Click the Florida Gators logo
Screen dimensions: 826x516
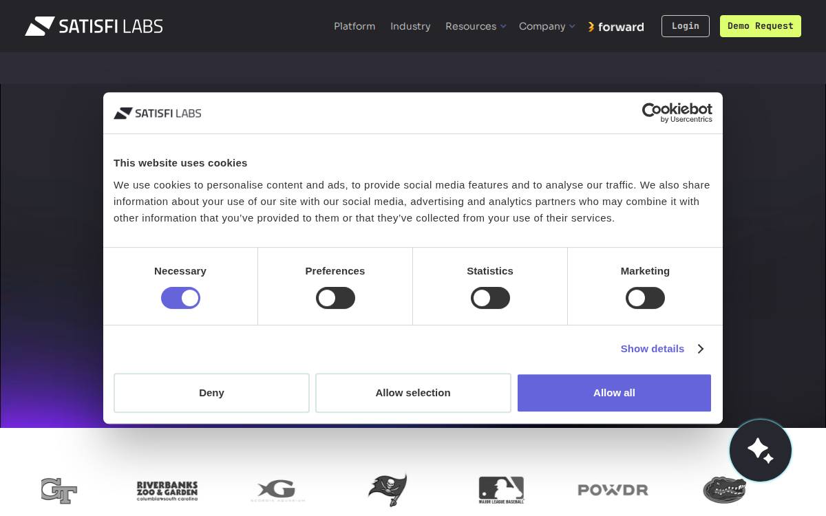pyautogui.click(x=724, y=490)
